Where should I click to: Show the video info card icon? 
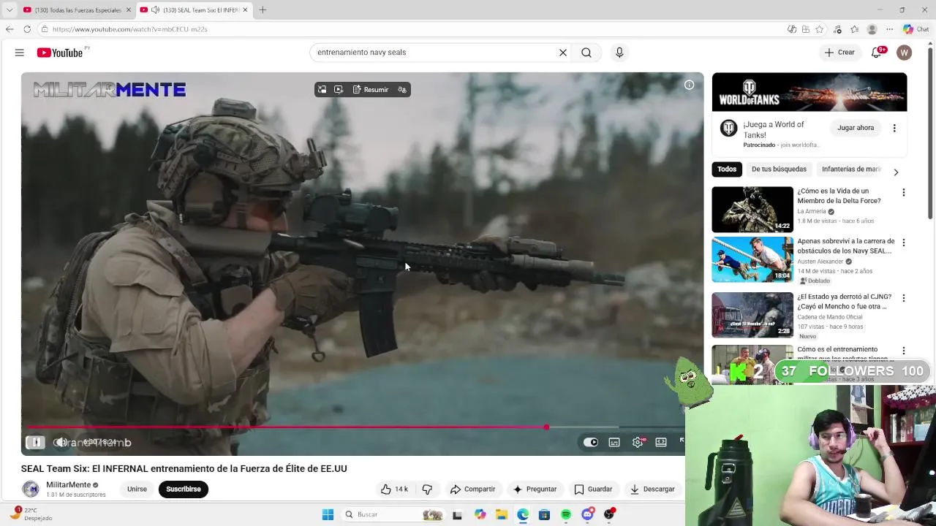689,85
